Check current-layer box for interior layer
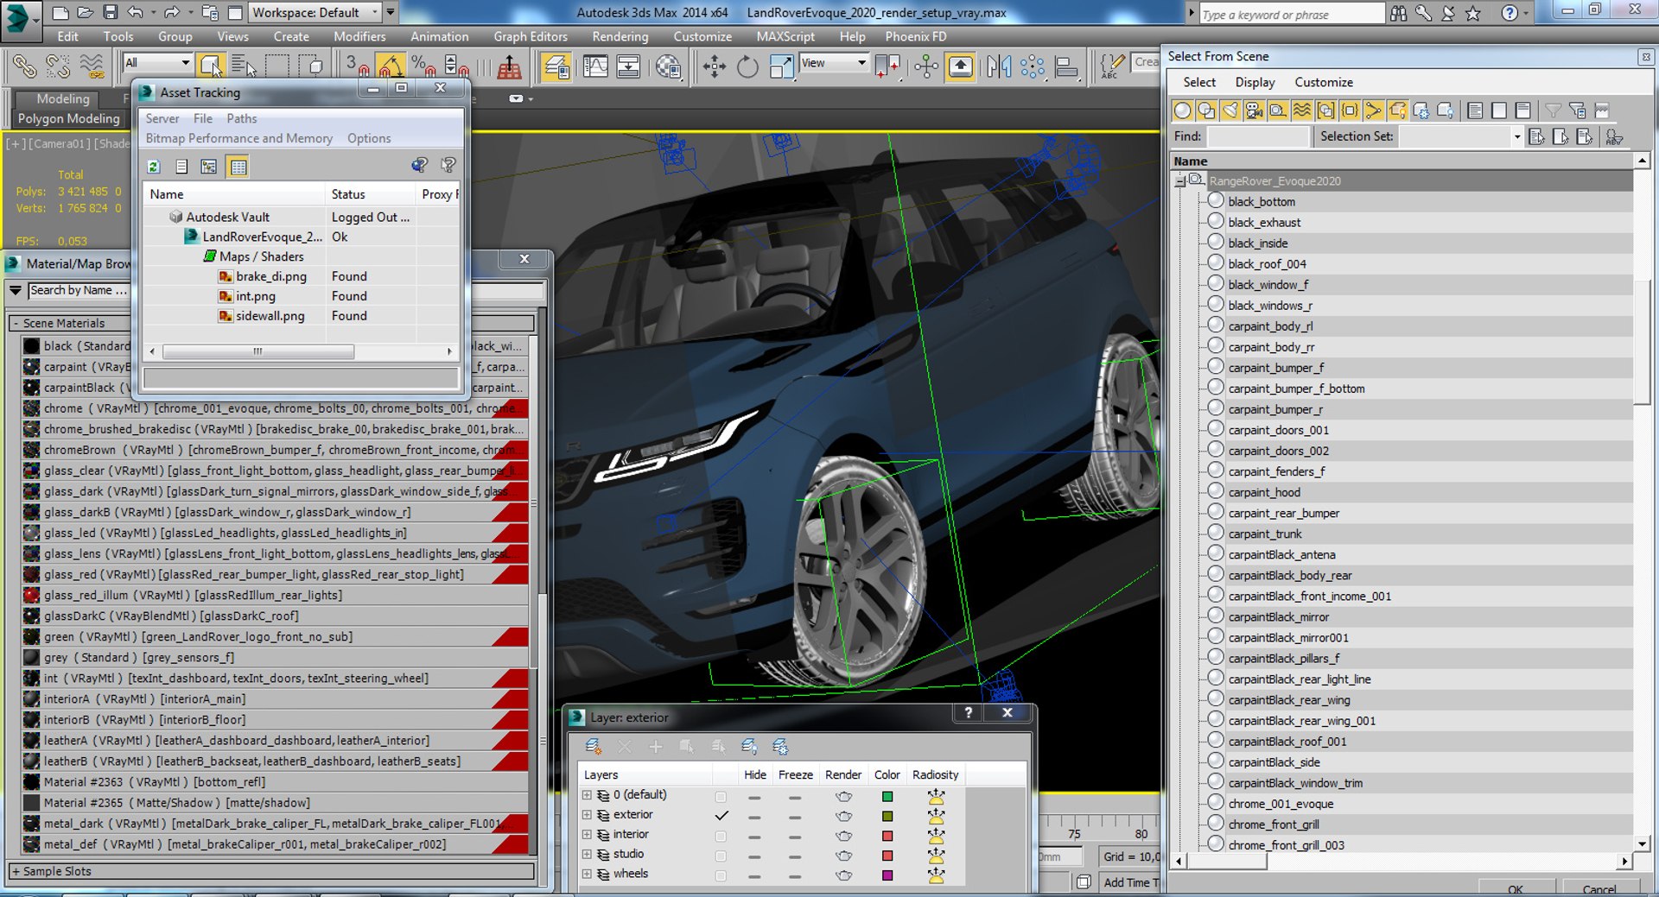 coord(721,836)
